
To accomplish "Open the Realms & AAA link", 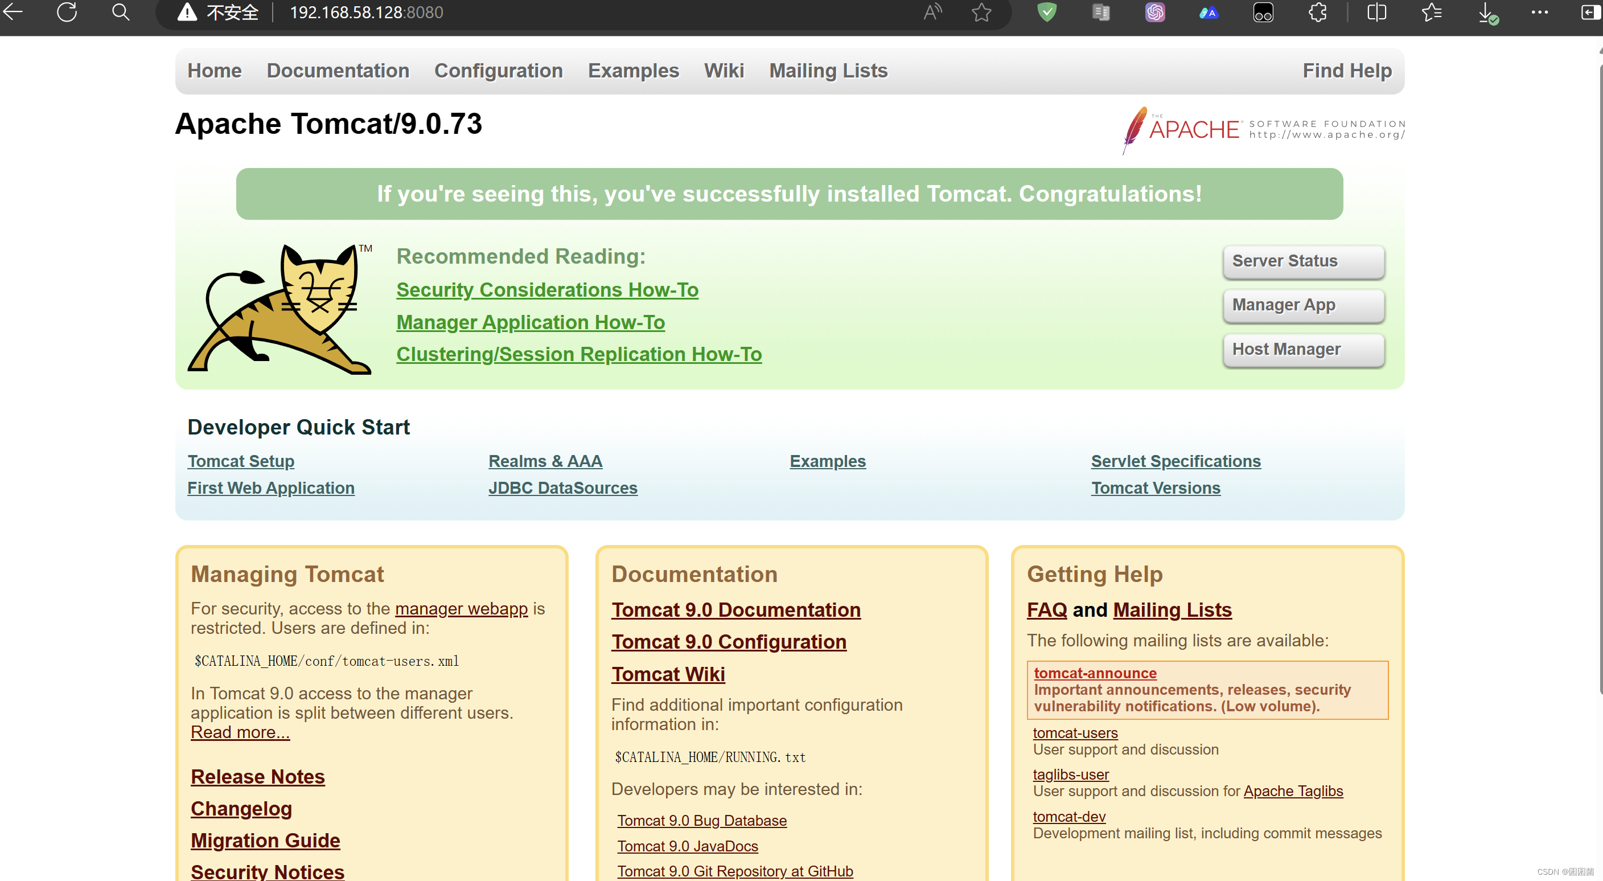I will pyautogui.click(x=545, y=461).
